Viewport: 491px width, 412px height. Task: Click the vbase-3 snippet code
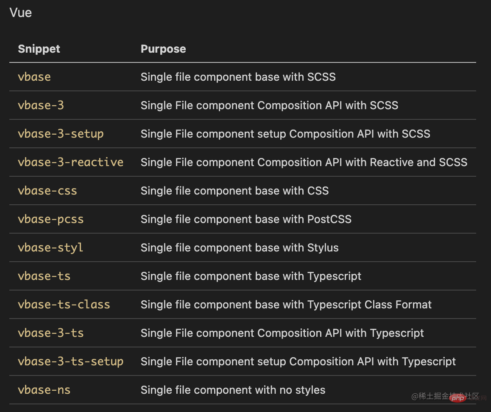[41, 105]
